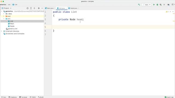Click the layout window icon in toolbar
This screenshot has height=98, width=175.
pos(173,5)
